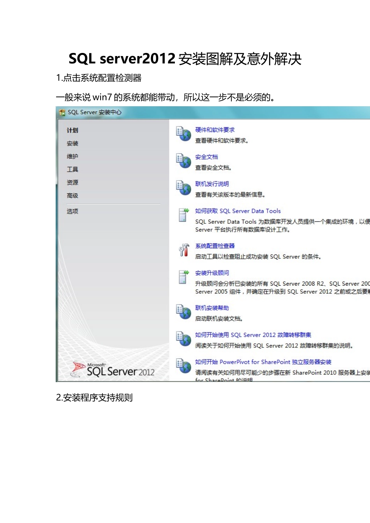Launch the 系统配置检查器 link

(215, 246)
